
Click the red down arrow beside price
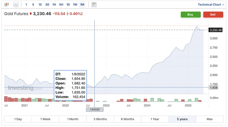tap(31, 14)
